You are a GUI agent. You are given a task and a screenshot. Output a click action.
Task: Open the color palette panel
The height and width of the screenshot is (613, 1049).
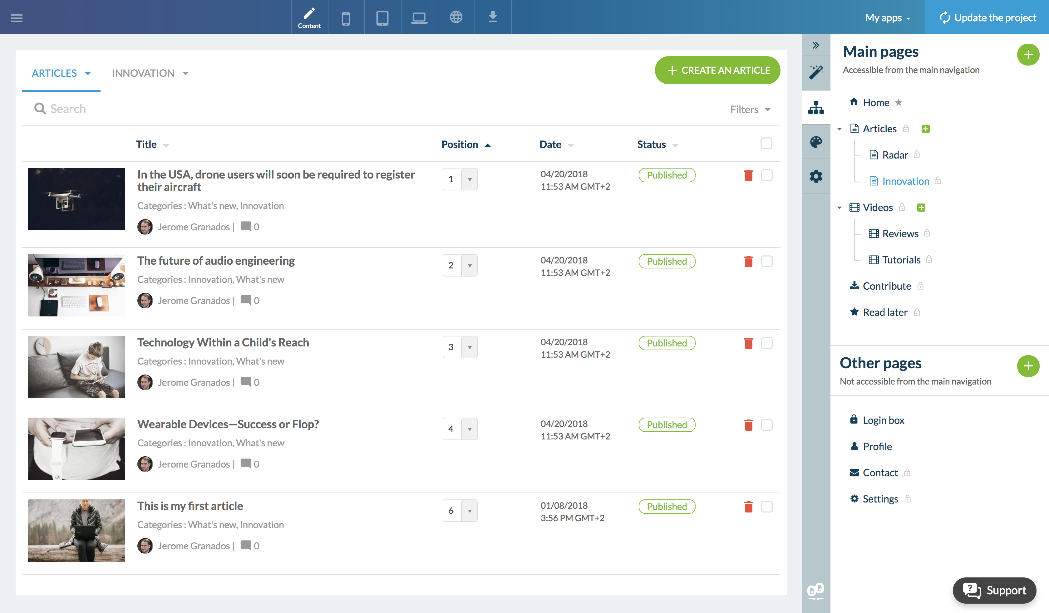[815, 142]
